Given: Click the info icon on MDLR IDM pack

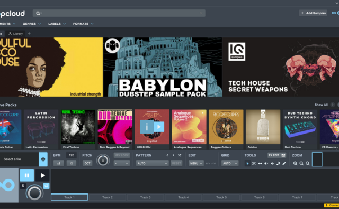Looking at the screenshot, I should tap(147, 127).
